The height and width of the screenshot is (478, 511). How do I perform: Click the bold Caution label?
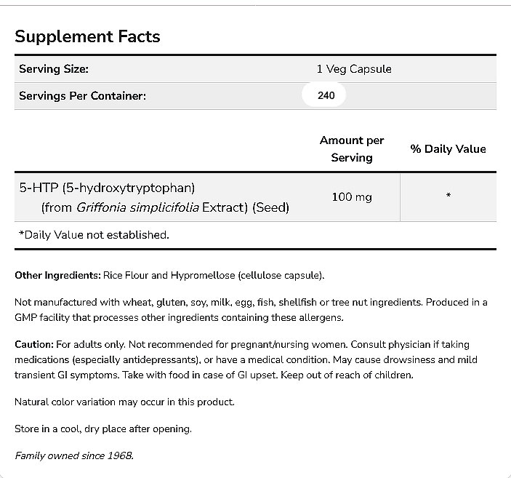[x=34, y=343]
